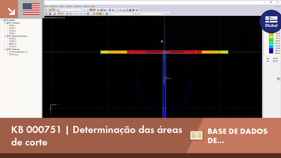Select the Sv static moment radio button
This screenshot has width=281, height=158.
click(x=10, y=47)
